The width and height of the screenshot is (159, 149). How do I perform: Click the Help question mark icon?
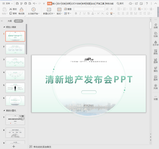tap(147, 4)
